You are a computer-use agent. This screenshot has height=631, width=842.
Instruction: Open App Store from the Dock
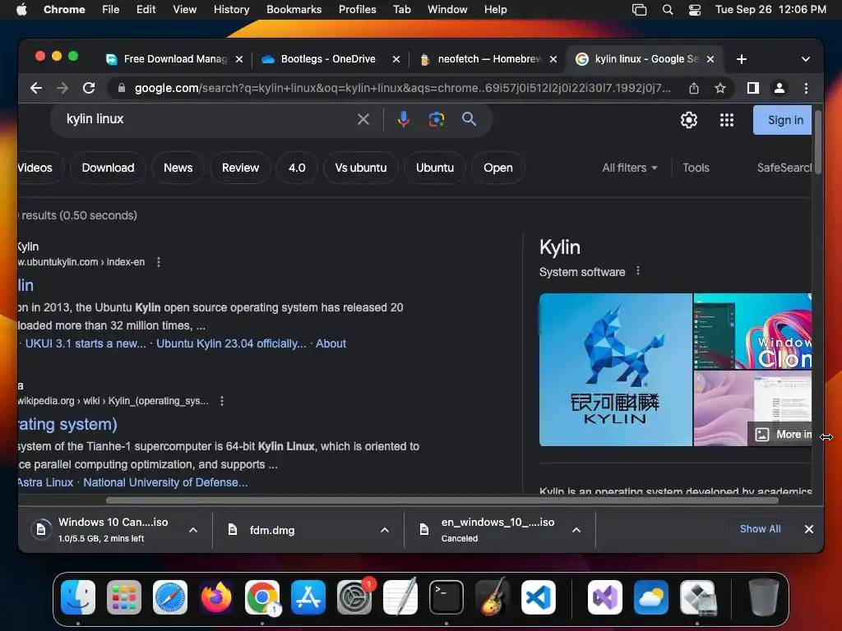coord(308,597)
